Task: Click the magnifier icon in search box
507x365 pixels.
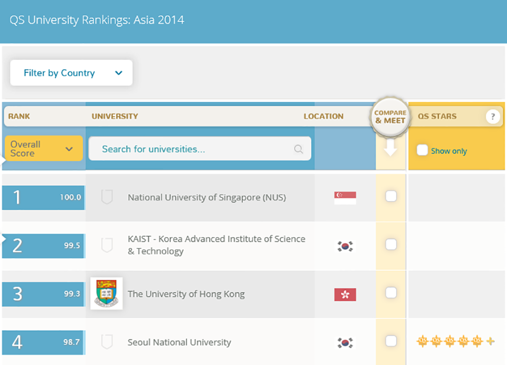Action: (299, 149)
